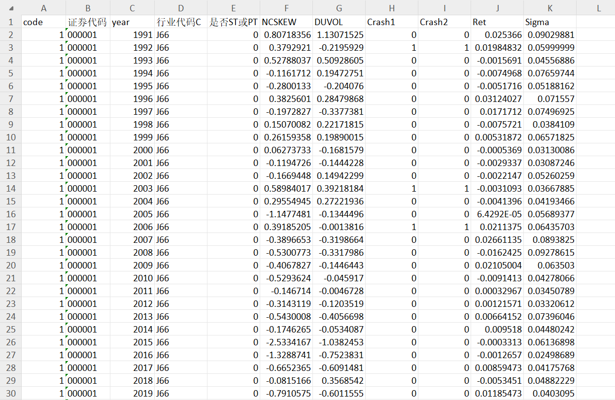Click NCSKEW value 0.80718356
This screenshot has height=400, width=615.
[x=286, y=35]
